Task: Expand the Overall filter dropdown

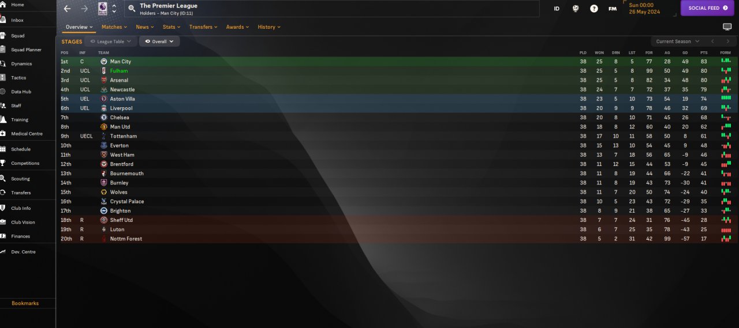Action: [x=159, y=42]
